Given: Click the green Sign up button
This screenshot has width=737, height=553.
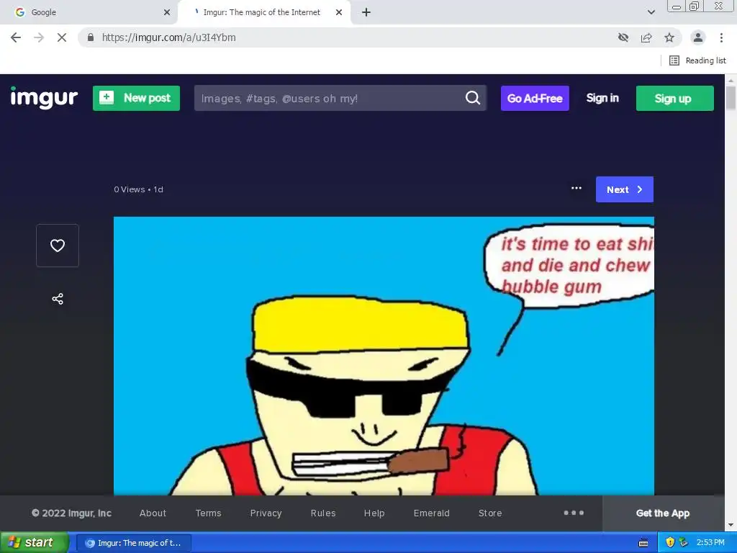Looking at the screenshot, I should [x=674, y=98].
